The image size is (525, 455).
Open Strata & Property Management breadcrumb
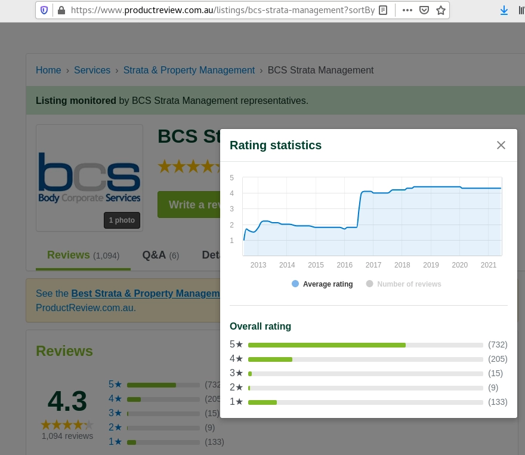[x=189, y=70]
